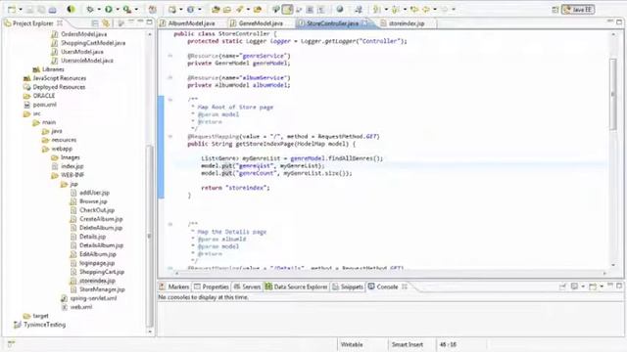The image size is (627, 352).
Task: Open the New wizard dropdown arrow
Action: [20, 10]
